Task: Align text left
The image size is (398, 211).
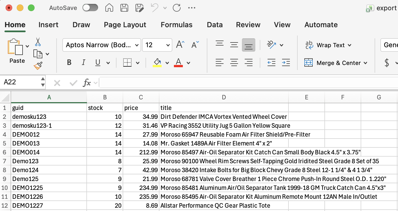Action: [220, 63]
